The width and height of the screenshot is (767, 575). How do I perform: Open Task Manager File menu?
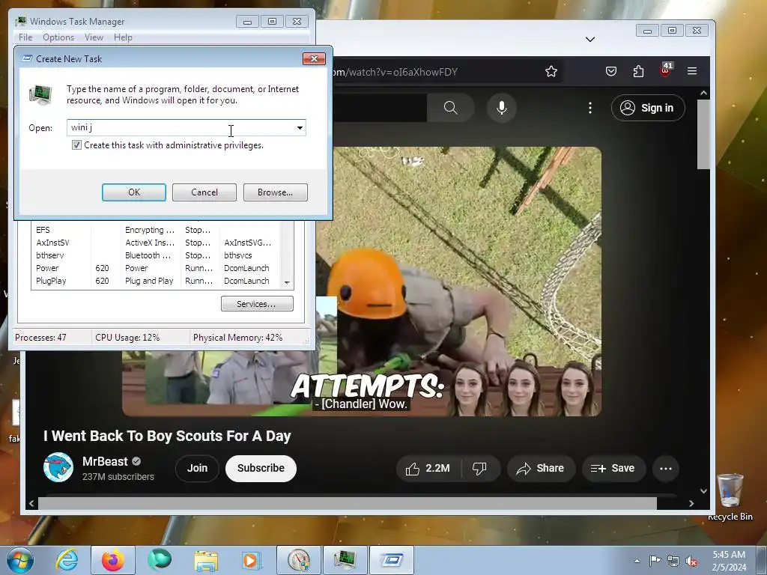tap(25, 37)
